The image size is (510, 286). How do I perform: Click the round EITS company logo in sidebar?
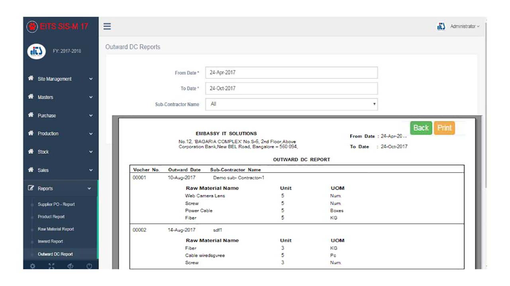coord(36,51)
